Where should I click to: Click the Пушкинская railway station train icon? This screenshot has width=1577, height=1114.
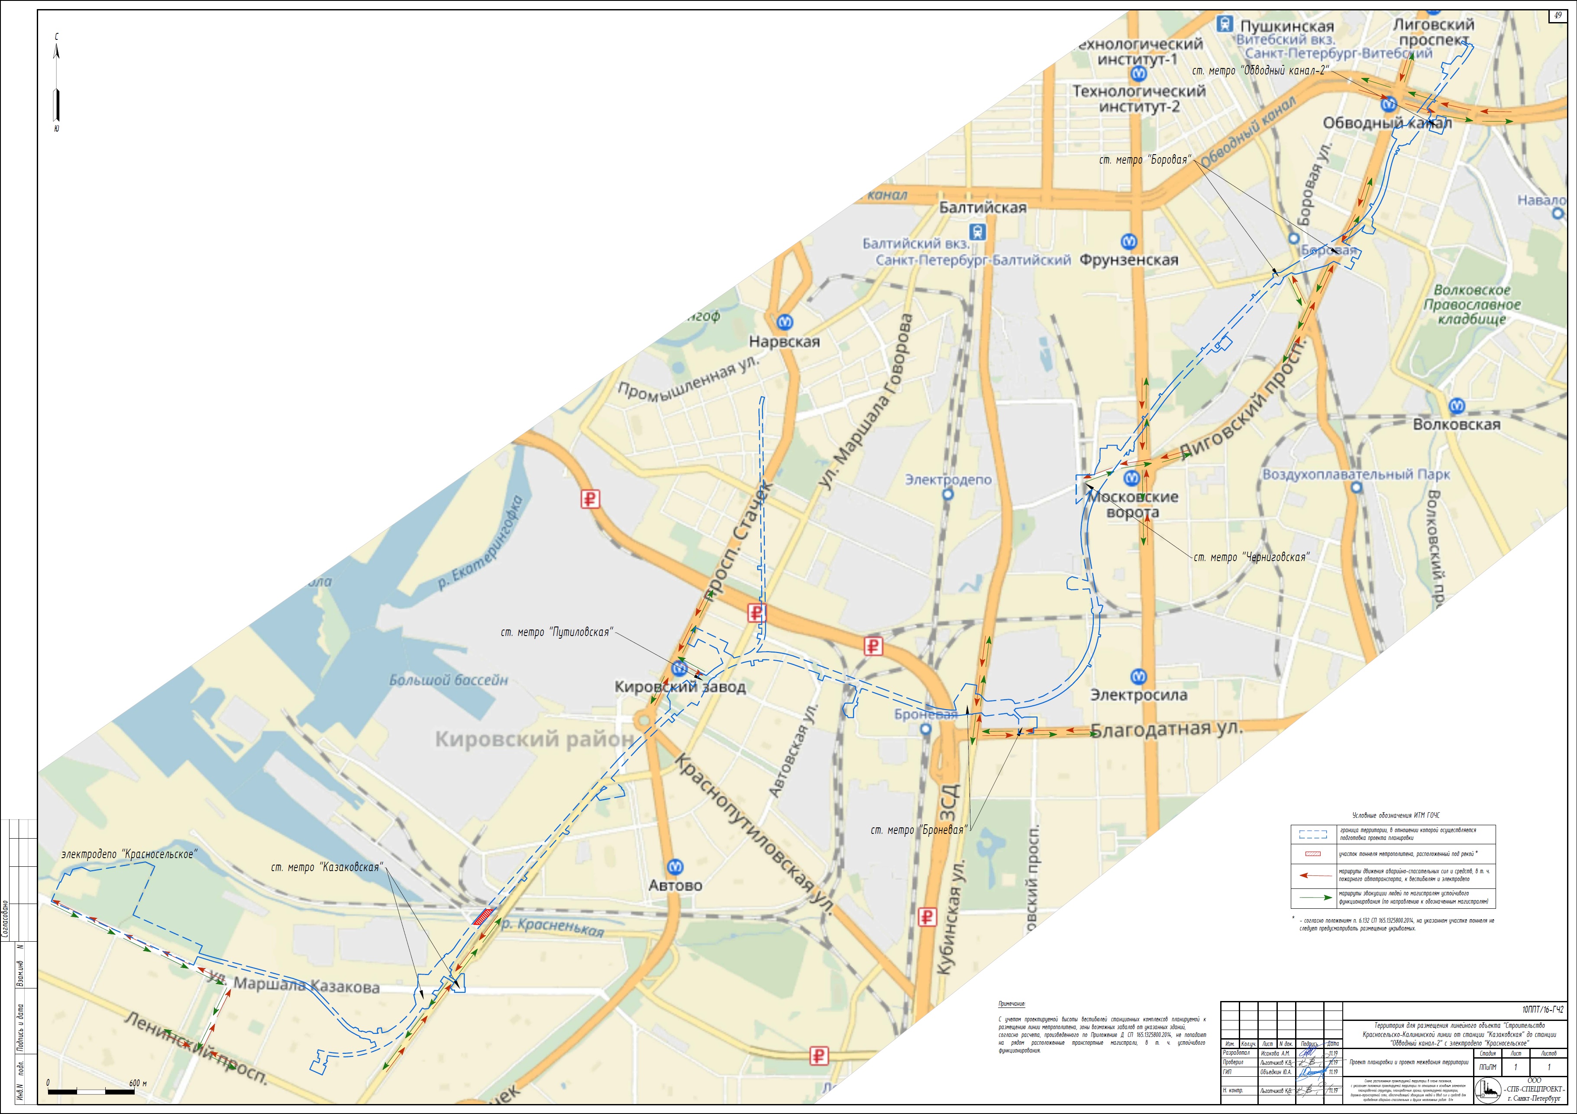[1224, 25]
